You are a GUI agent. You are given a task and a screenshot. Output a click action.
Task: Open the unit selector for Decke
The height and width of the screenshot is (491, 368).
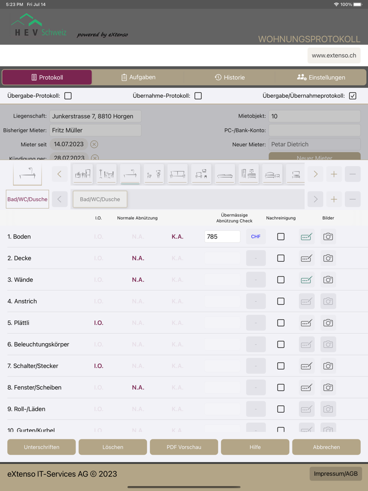[256, 258]
